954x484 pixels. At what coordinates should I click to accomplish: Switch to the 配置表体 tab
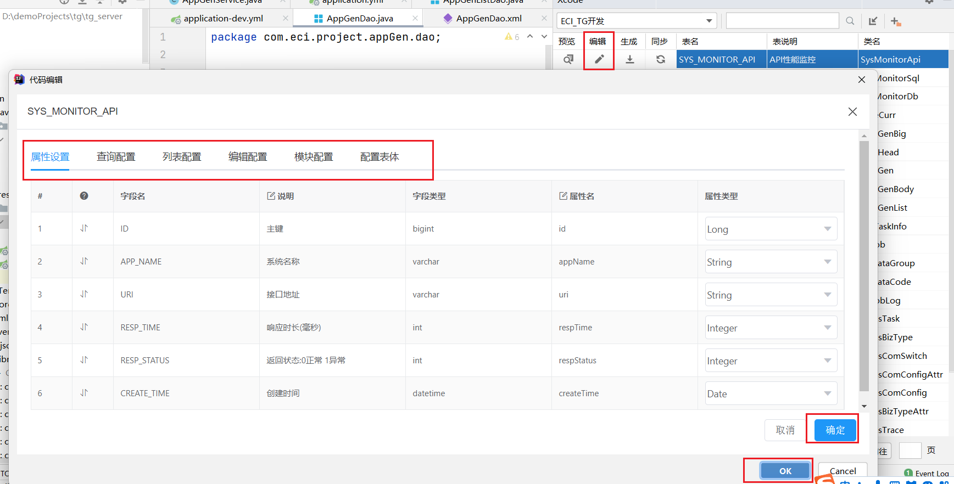[380, 157]
